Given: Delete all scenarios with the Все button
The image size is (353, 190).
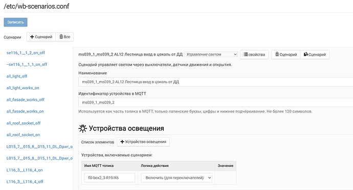Looking at the screenshot, I should click(64, 37).
